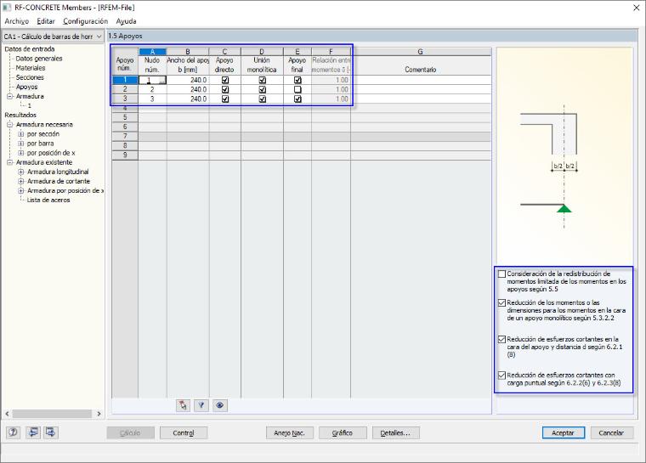Toggle Apoyo directo checkbox for support 2
Viewport: 646px width, 463px height.
tap(225, 89)
